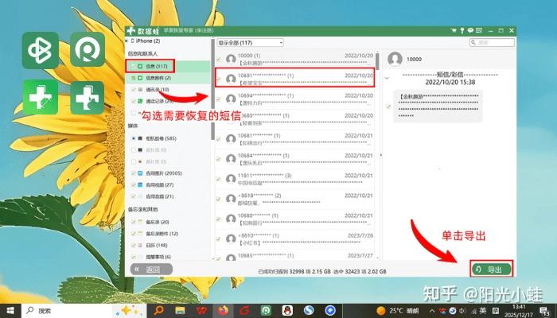Untick checkbox beside the message bubble in detail pane
557x318 pixels.
[x=388, y=106]
